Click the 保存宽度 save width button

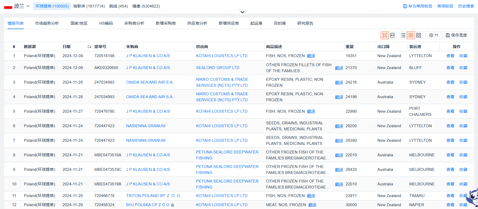point(456,35)
